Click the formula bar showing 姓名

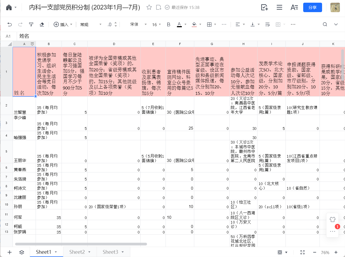pos(162,36)
